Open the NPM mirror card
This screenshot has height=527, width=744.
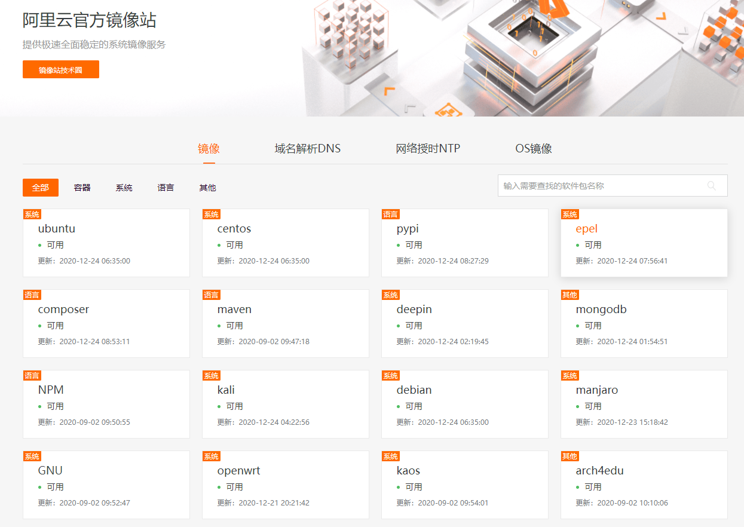pyautogui.click(x=106, y=405)
